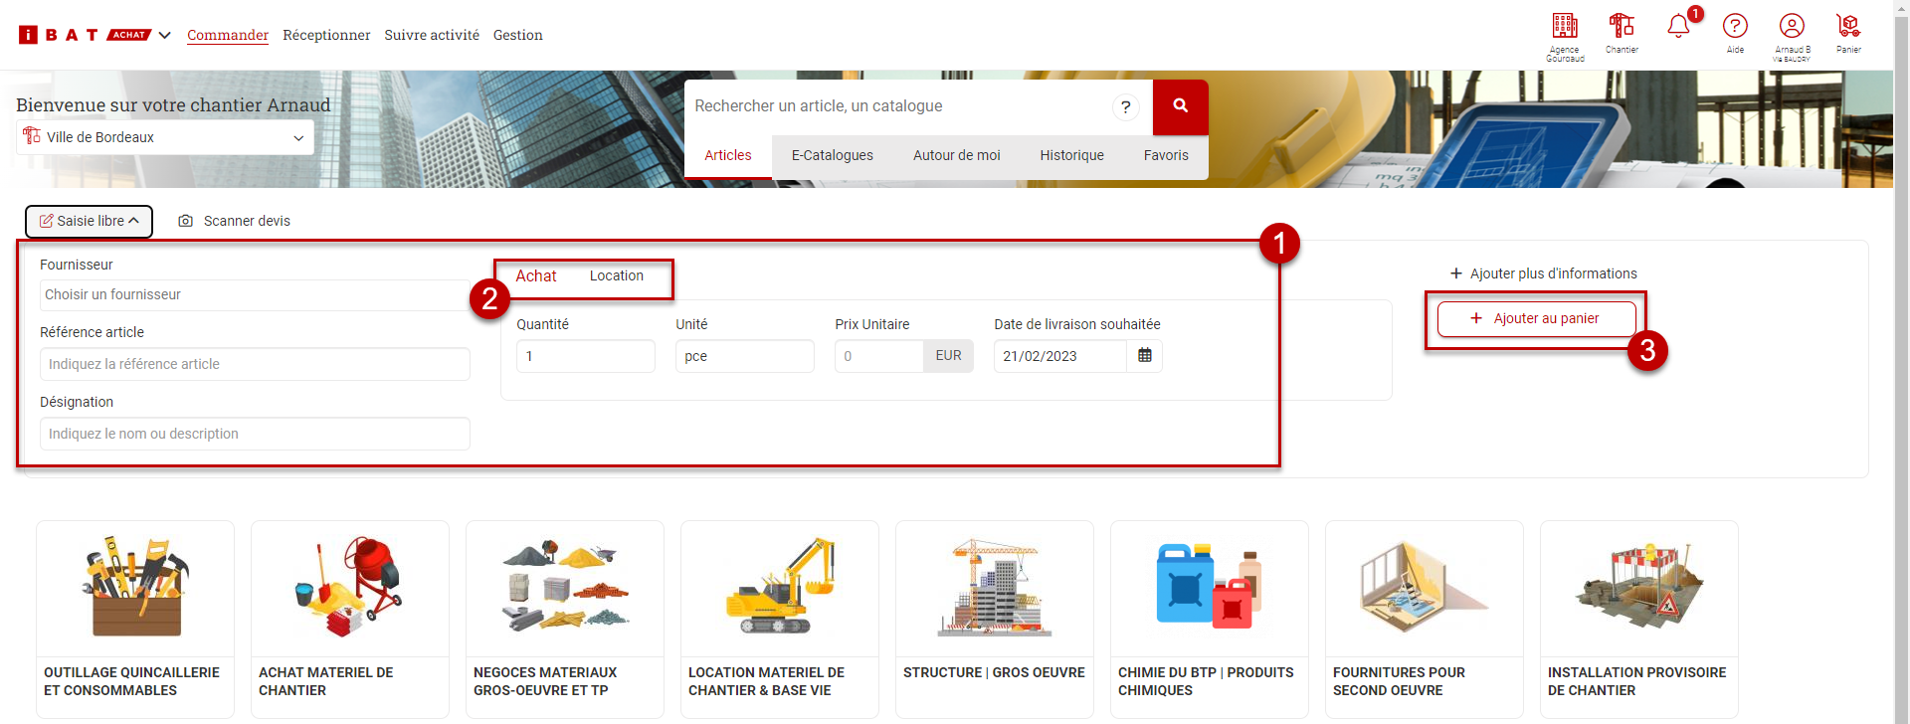Viewport: 1910px width, 724px height.
Task: Open the delivery date calendar picker
Action: tap(1144, 356)
